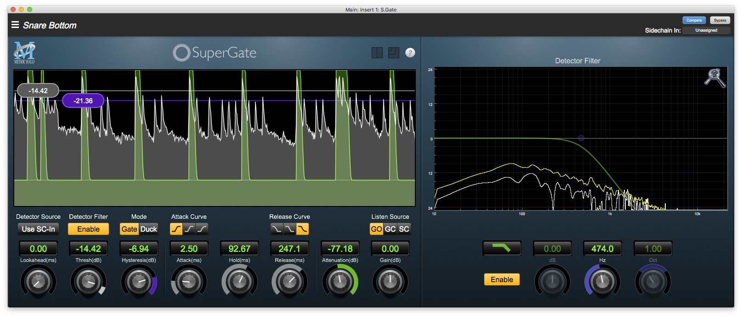Select the middle Attack Curve shape

[189, 229]
